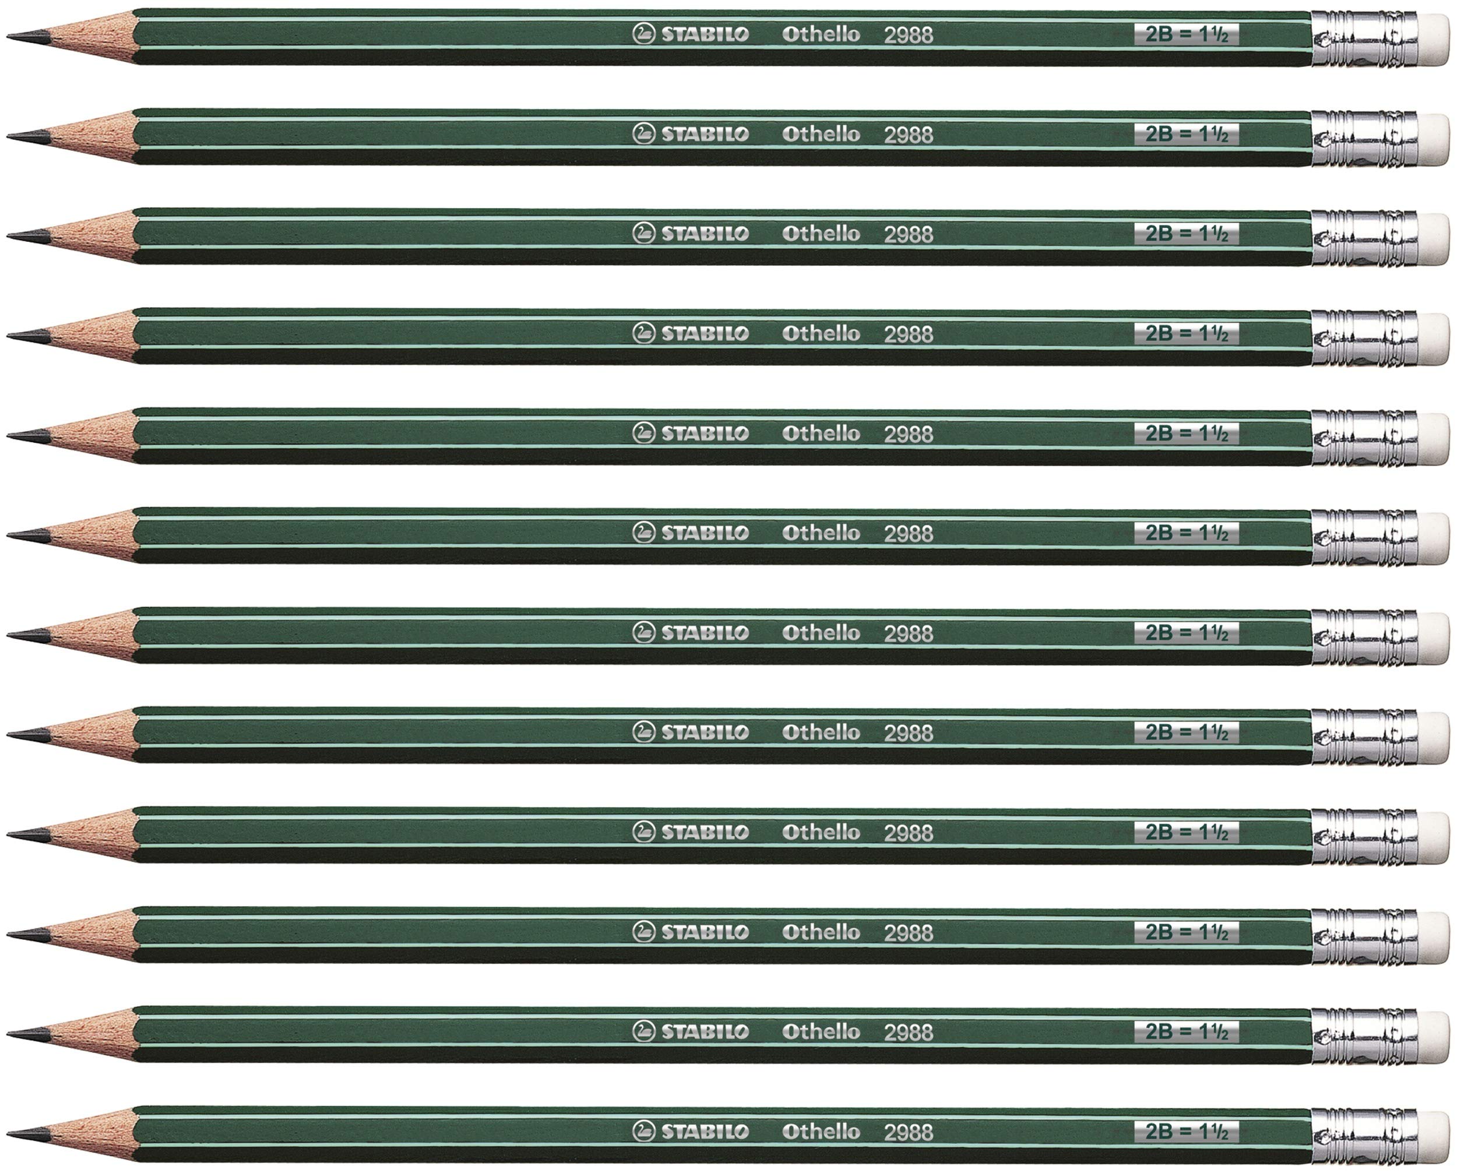
Task: Click the STABILO text on the tenth pencil
Action: (705, 932)
